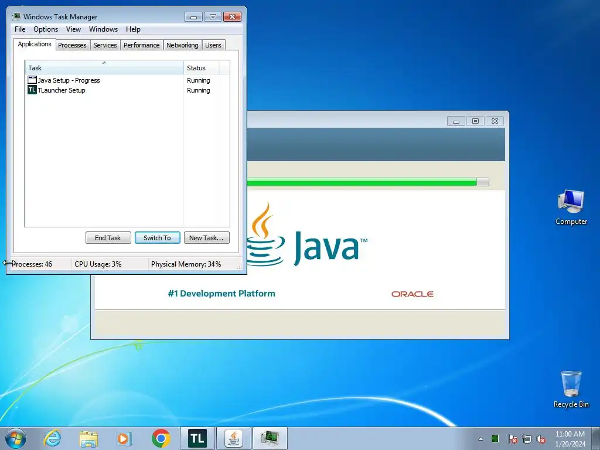
Task: Switch to the Processes tab
Action: (72, 45)
